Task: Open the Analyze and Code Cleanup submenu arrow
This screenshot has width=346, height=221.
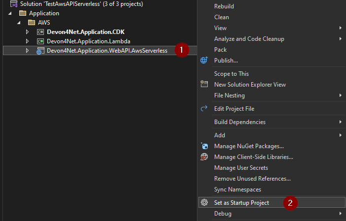Action: point(340,39)
